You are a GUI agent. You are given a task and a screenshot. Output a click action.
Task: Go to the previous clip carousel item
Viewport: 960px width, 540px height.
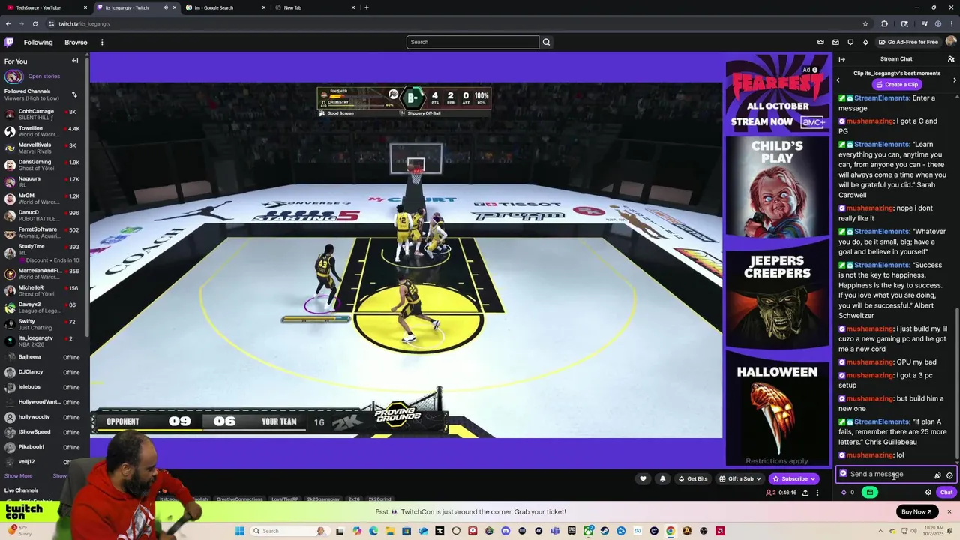coord(838,79)
